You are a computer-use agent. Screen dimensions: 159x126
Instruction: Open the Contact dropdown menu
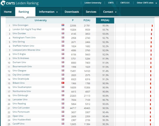110,12
